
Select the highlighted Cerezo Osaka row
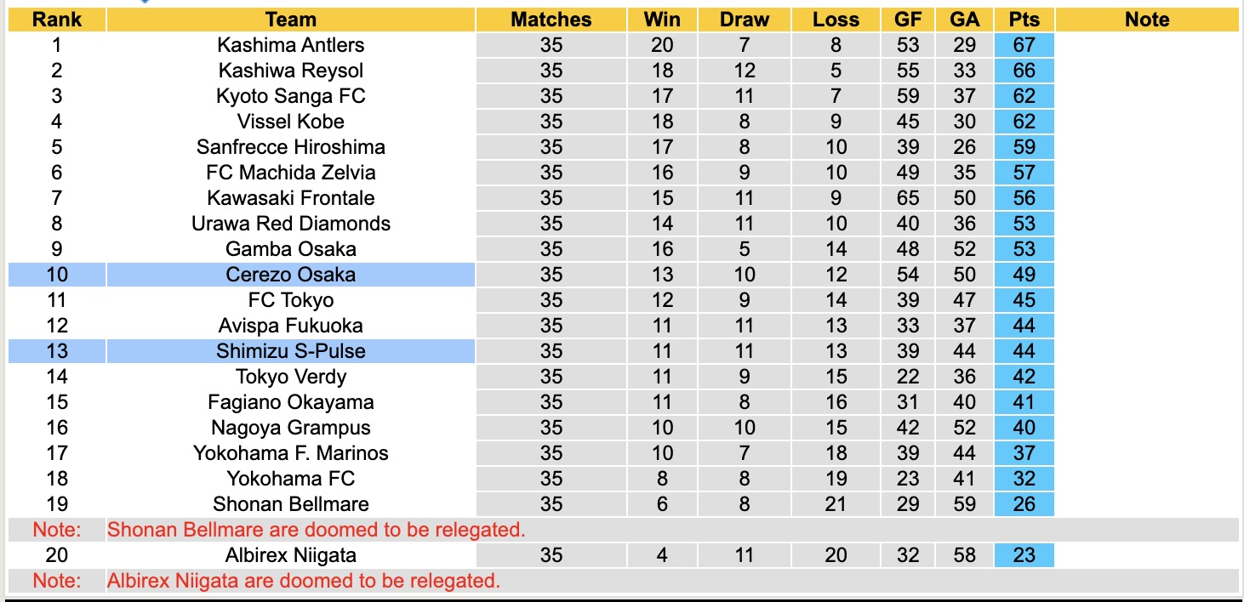290,275
